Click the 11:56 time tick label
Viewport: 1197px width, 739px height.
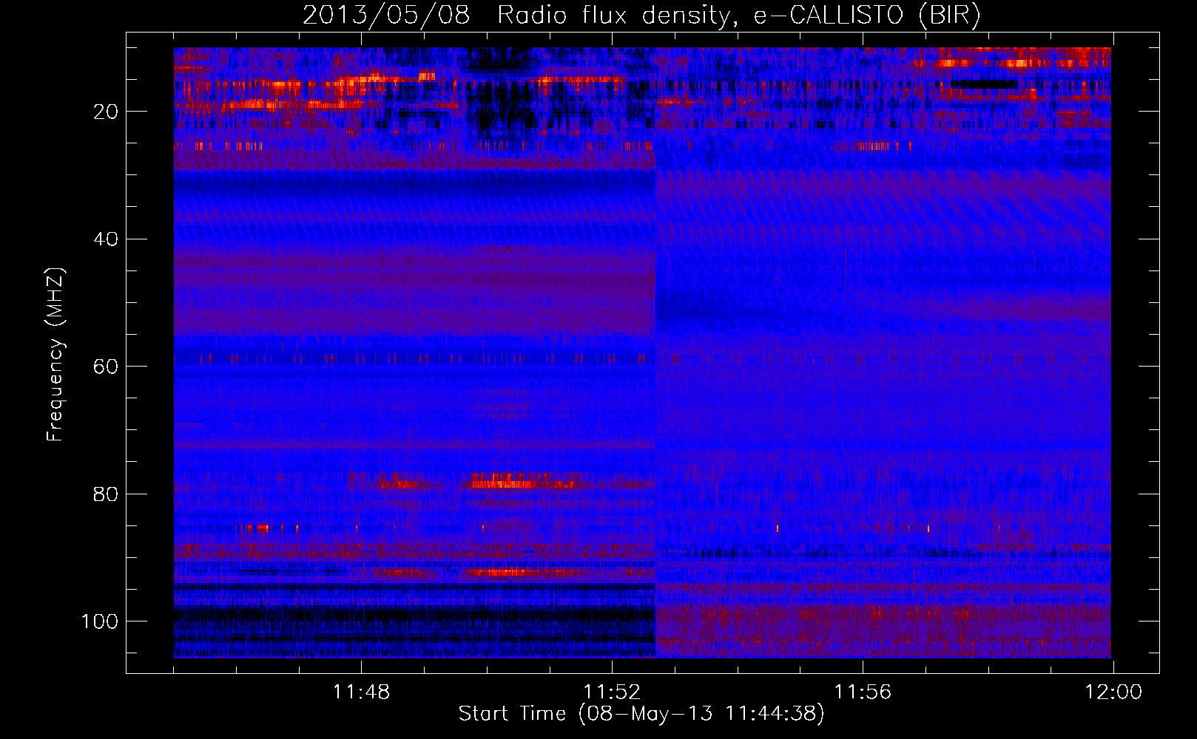[863, 692]
